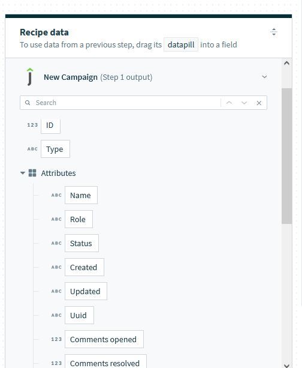Click the panel resize handle icon at top right
This screenshot has width=302, height=368.
coord(274,32)
